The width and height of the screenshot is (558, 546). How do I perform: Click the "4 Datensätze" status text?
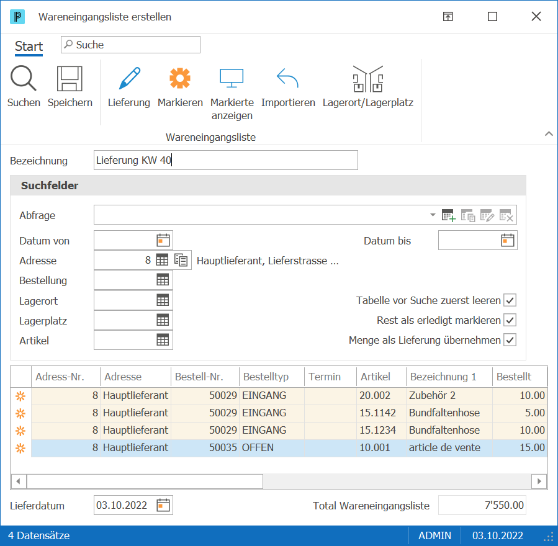click(x=38, y=535)
